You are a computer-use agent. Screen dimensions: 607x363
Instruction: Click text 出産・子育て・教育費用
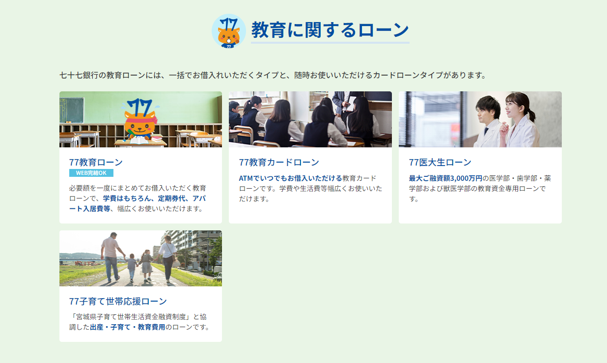tap(128, 327)
